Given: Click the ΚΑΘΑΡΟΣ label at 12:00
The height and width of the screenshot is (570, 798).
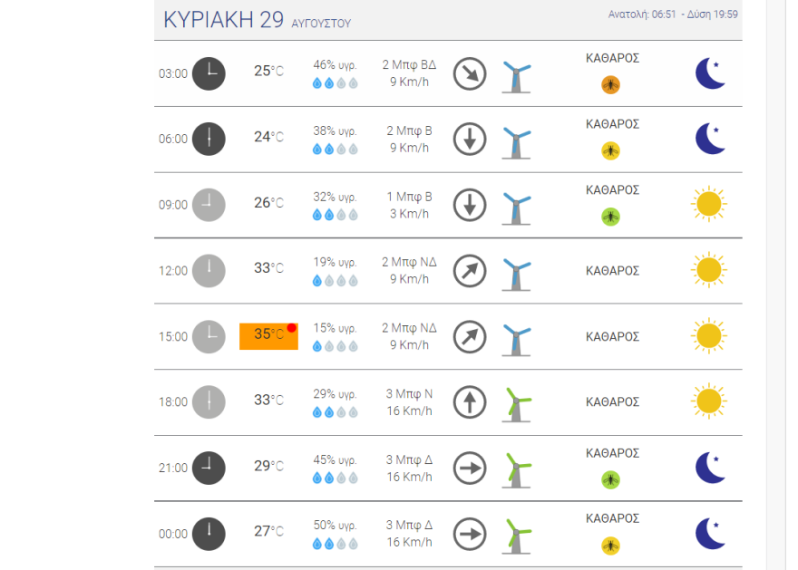Looking at the screenshot, I should click(x=613, y=270).
